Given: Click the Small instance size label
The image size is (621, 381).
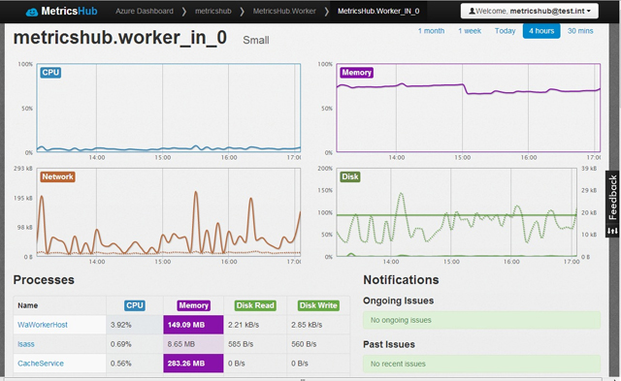Looking at the screenshot, I should 256,40.
